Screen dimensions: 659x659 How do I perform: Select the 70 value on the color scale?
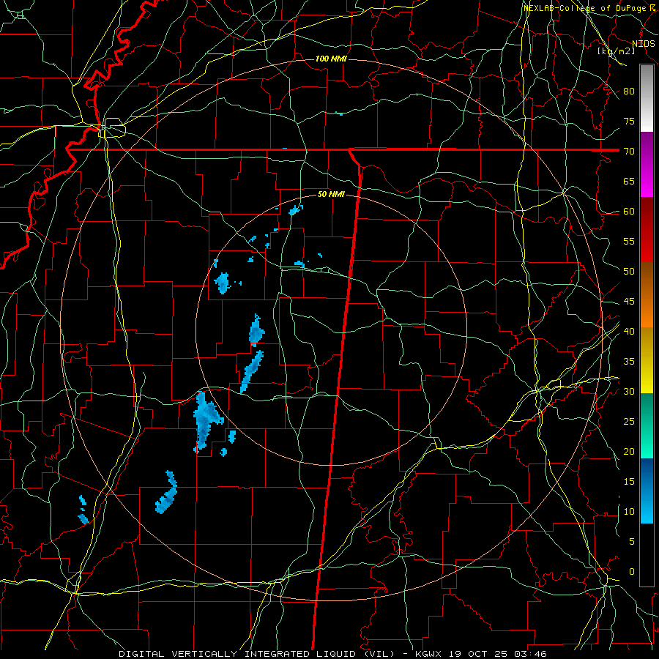coord(629,151)
